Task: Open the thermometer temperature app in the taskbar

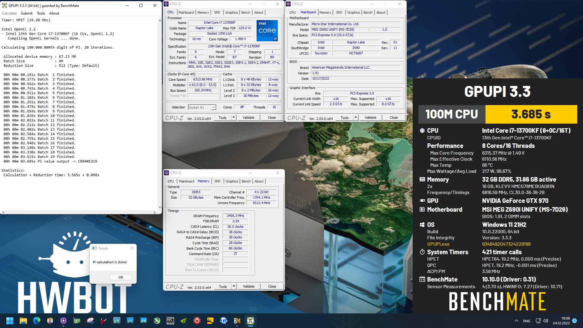Action: pos(50,321)
